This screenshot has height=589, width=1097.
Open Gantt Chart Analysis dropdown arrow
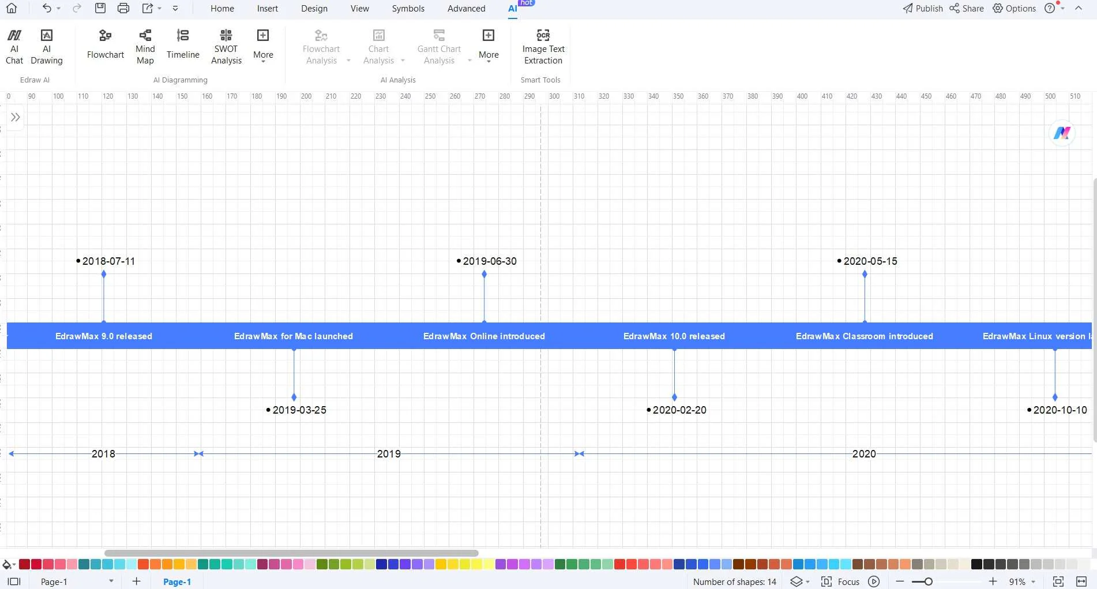[x=469, y=61]
